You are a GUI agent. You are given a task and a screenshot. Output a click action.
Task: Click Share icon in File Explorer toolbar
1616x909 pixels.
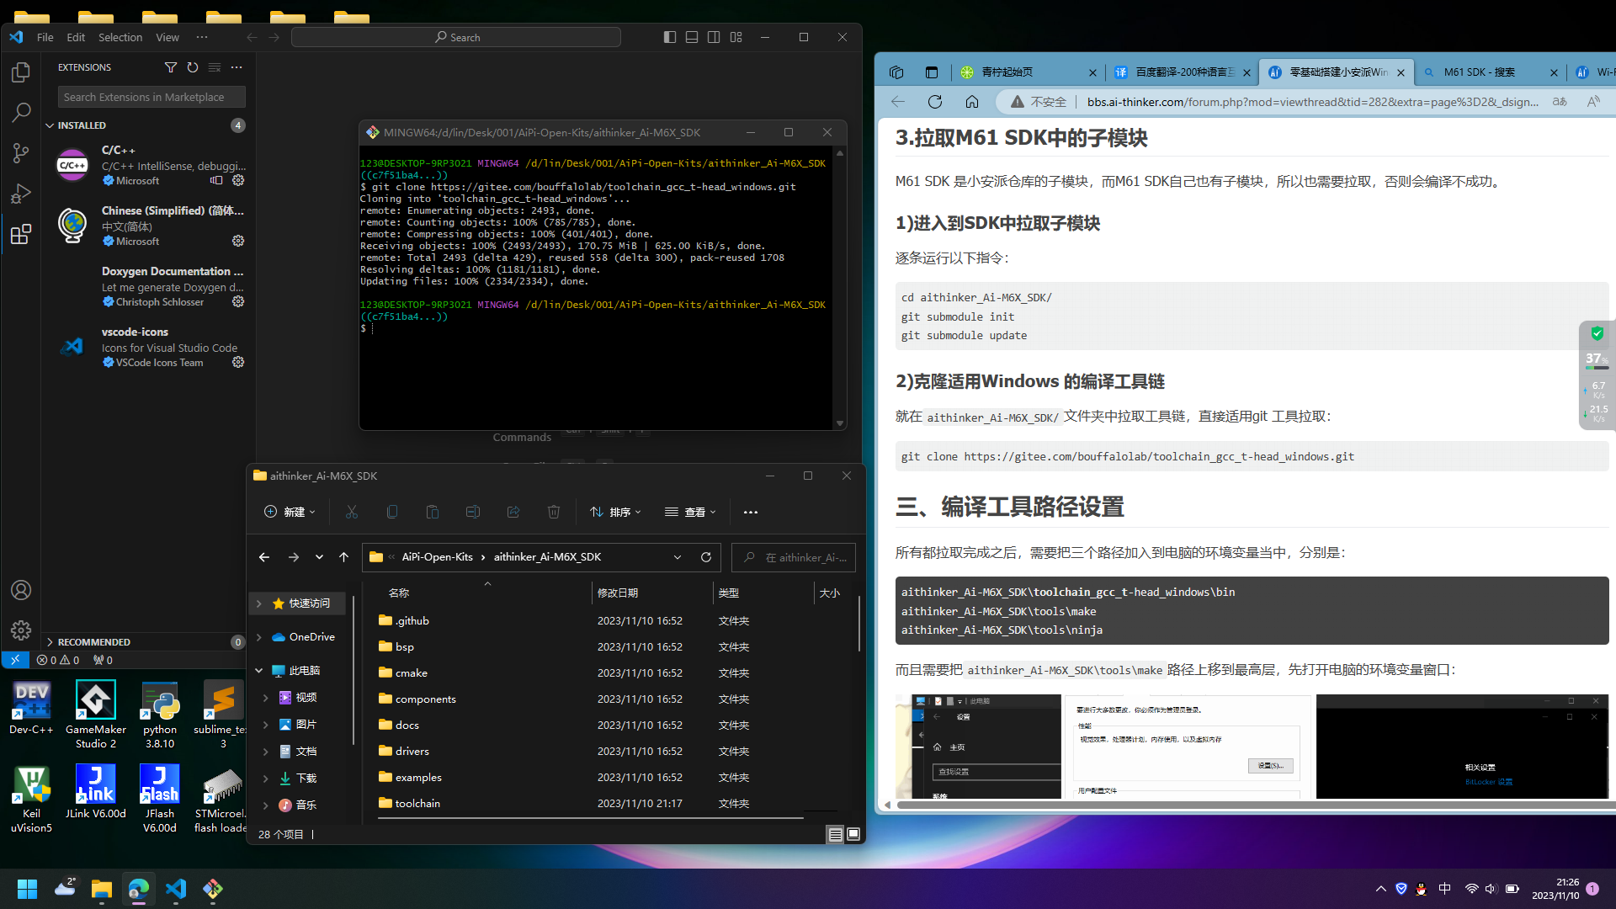click(513, 512)
